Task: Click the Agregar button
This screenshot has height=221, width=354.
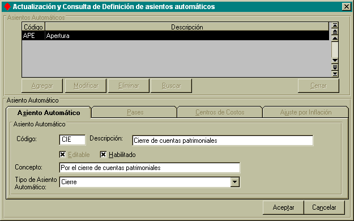Action: (42, 86)
